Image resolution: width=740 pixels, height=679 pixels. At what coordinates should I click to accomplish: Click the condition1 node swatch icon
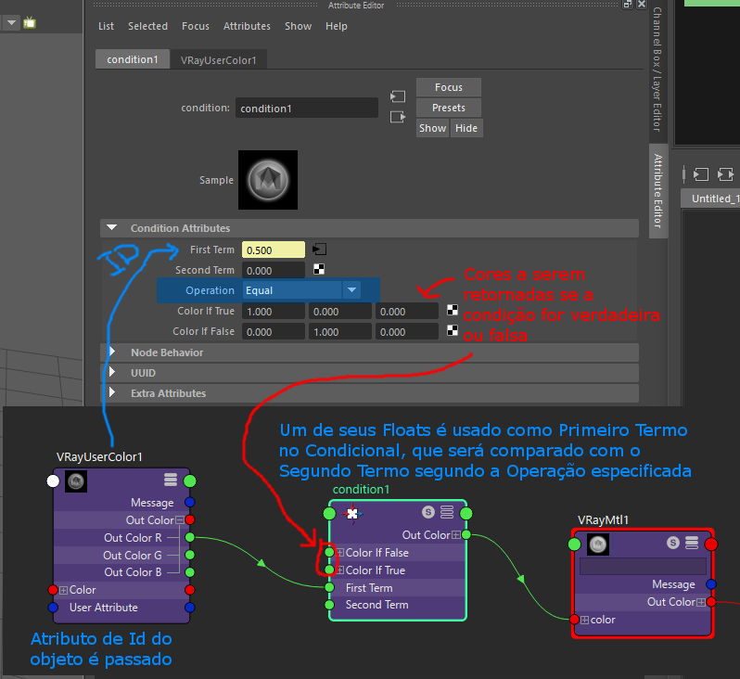pyautogui.click(x=351, y=512)
